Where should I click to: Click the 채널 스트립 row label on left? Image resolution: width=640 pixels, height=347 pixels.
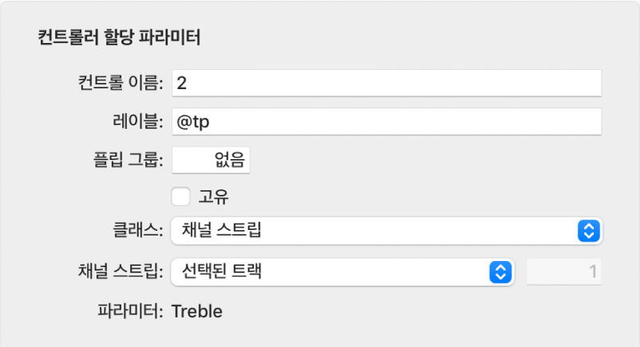(x=120, y=272)
